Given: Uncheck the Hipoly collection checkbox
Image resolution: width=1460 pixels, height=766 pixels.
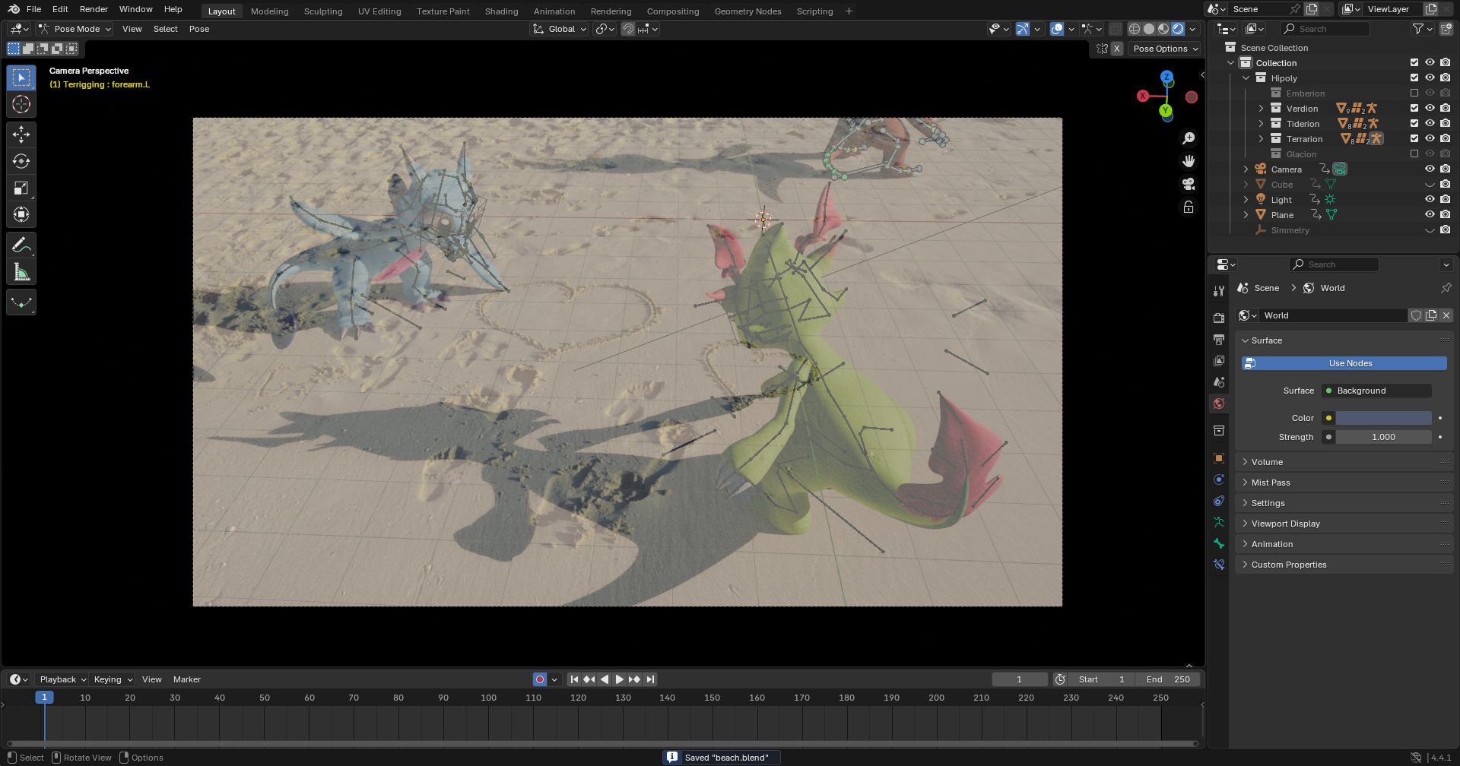Looking at the screenshot, I should coord(1414,78).
